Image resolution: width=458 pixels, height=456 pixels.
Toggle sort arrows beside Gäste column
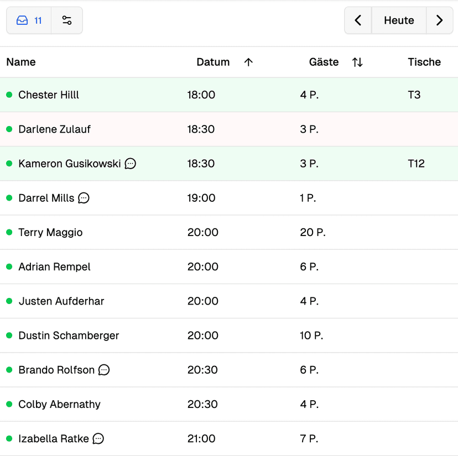coord(357,62)
